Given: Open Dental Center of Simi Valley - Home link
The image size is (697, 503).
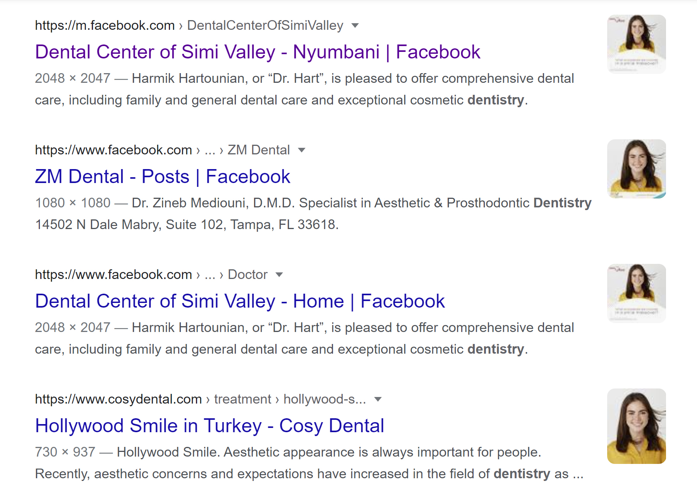Looking at the screenshot, I should coord(240,301).
